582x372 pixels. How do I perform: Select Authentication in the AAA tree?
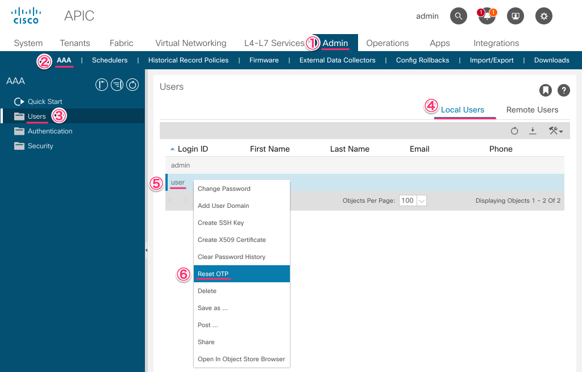point(50,131)
